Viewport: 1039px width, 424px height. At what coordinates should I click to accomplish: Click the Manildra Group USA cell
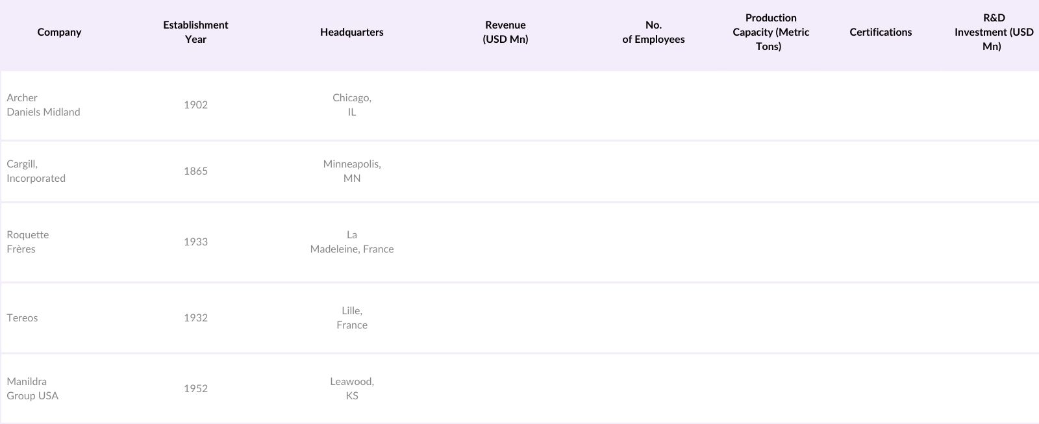coord(32,389)
